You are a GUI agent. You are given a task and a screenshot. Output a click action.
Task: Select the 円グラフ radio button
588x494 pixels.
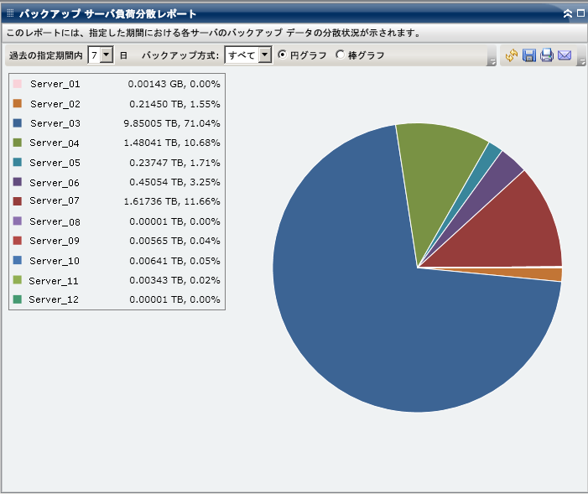point(282,55)
